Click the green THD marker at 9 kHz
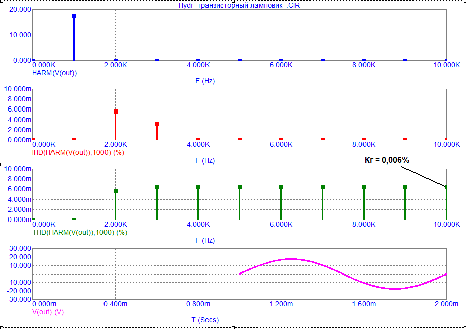The height and width of the screenshot is (329, 466). (x=405, y=187)
